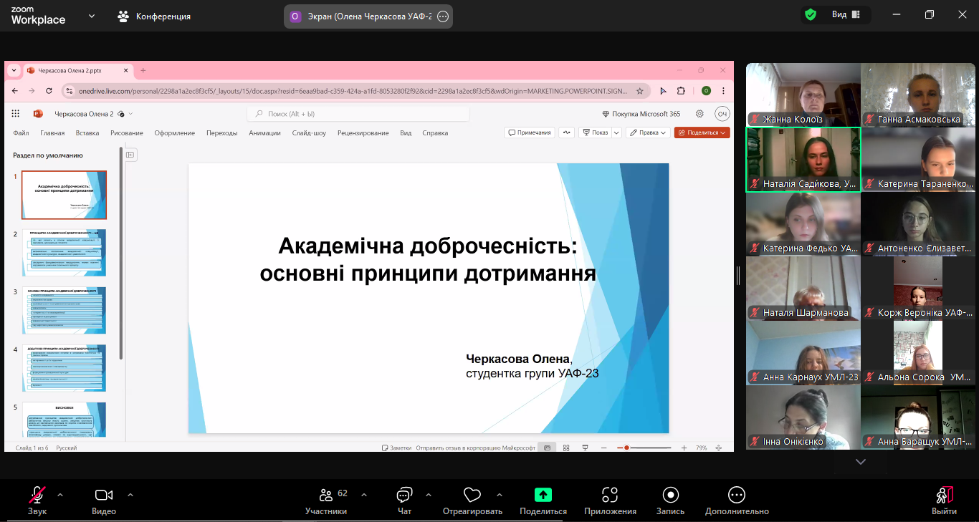This screenshot has height=522, width=979.
Task: Open Файл menu in PowerPoint
Action: [21, 133]
